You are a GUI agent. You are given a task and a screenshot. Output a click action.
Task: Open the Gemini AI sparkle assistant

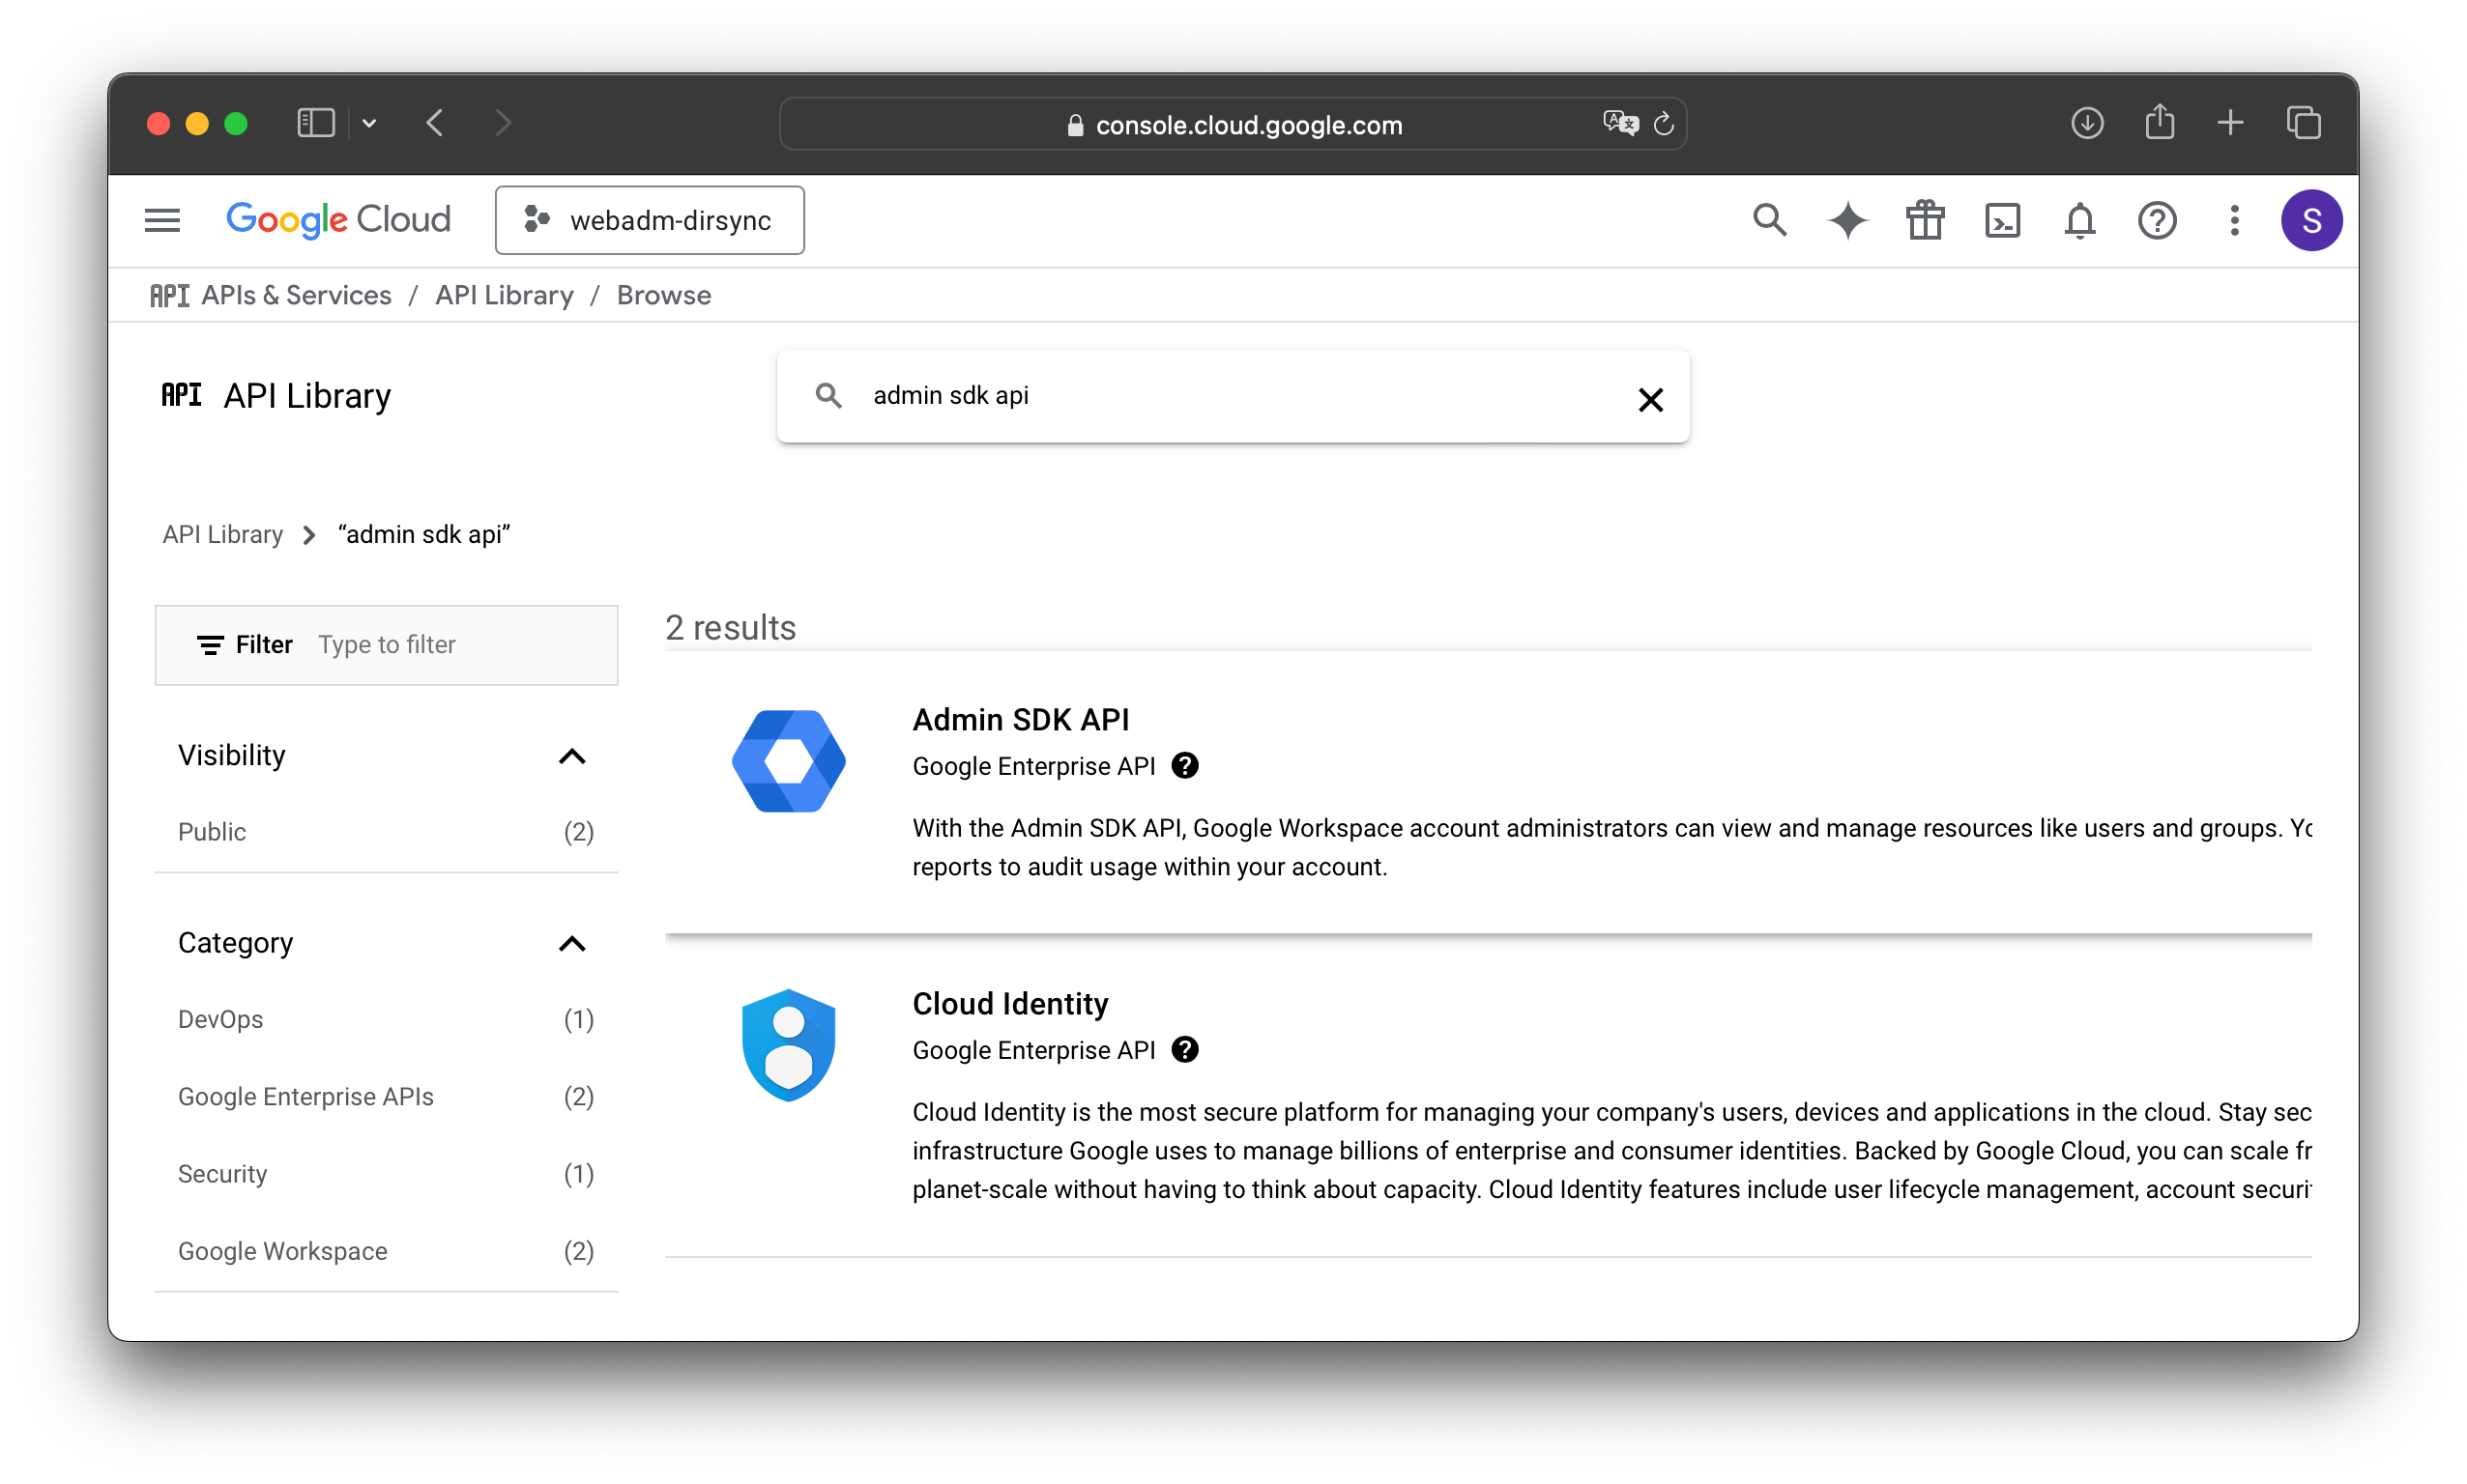[1846, 220]
